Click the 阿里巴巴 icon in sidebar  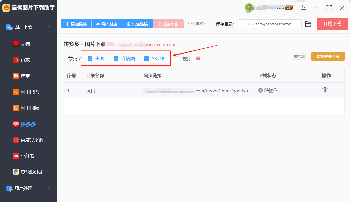pos(16,92)
